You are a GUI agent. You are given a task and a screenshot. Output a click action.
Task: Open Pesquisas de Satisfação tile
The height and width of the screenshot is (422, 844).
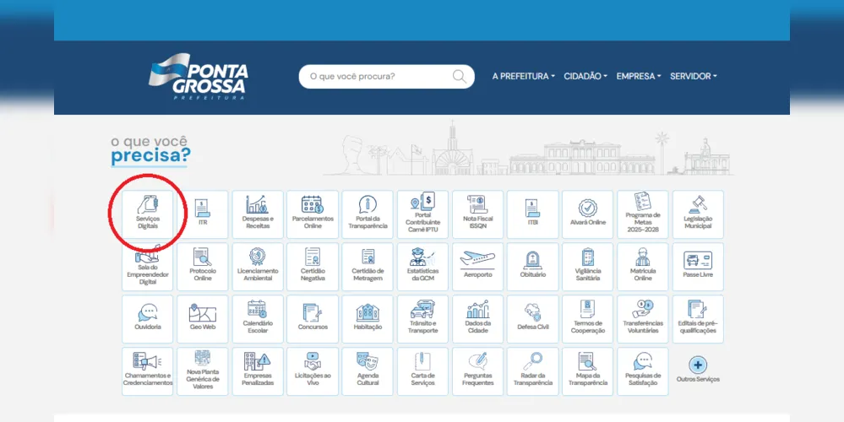(x=643, y=371)
